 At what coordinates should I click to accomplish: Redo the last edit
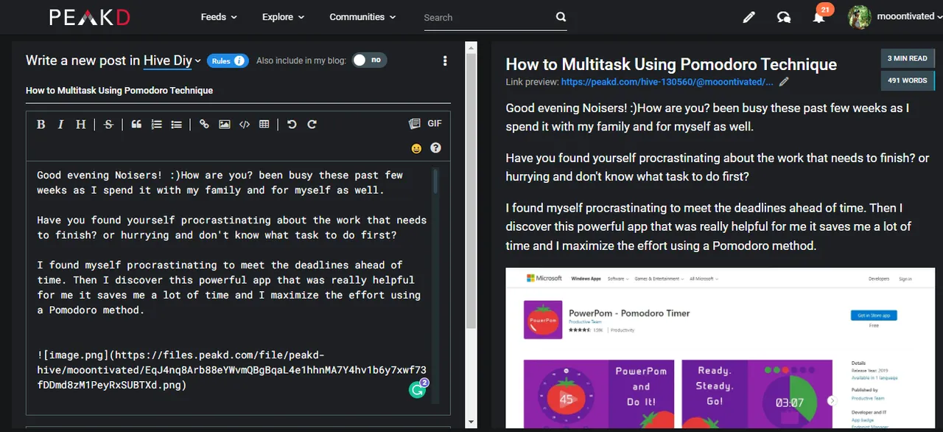tap(312, 125)
